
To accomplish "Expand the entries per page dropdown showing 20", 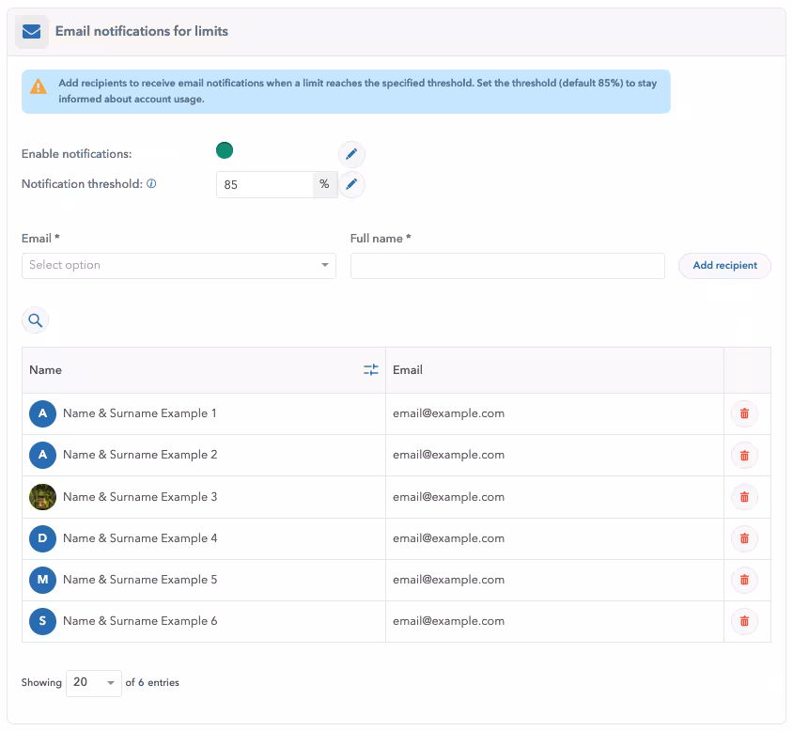I will [93, 682].
